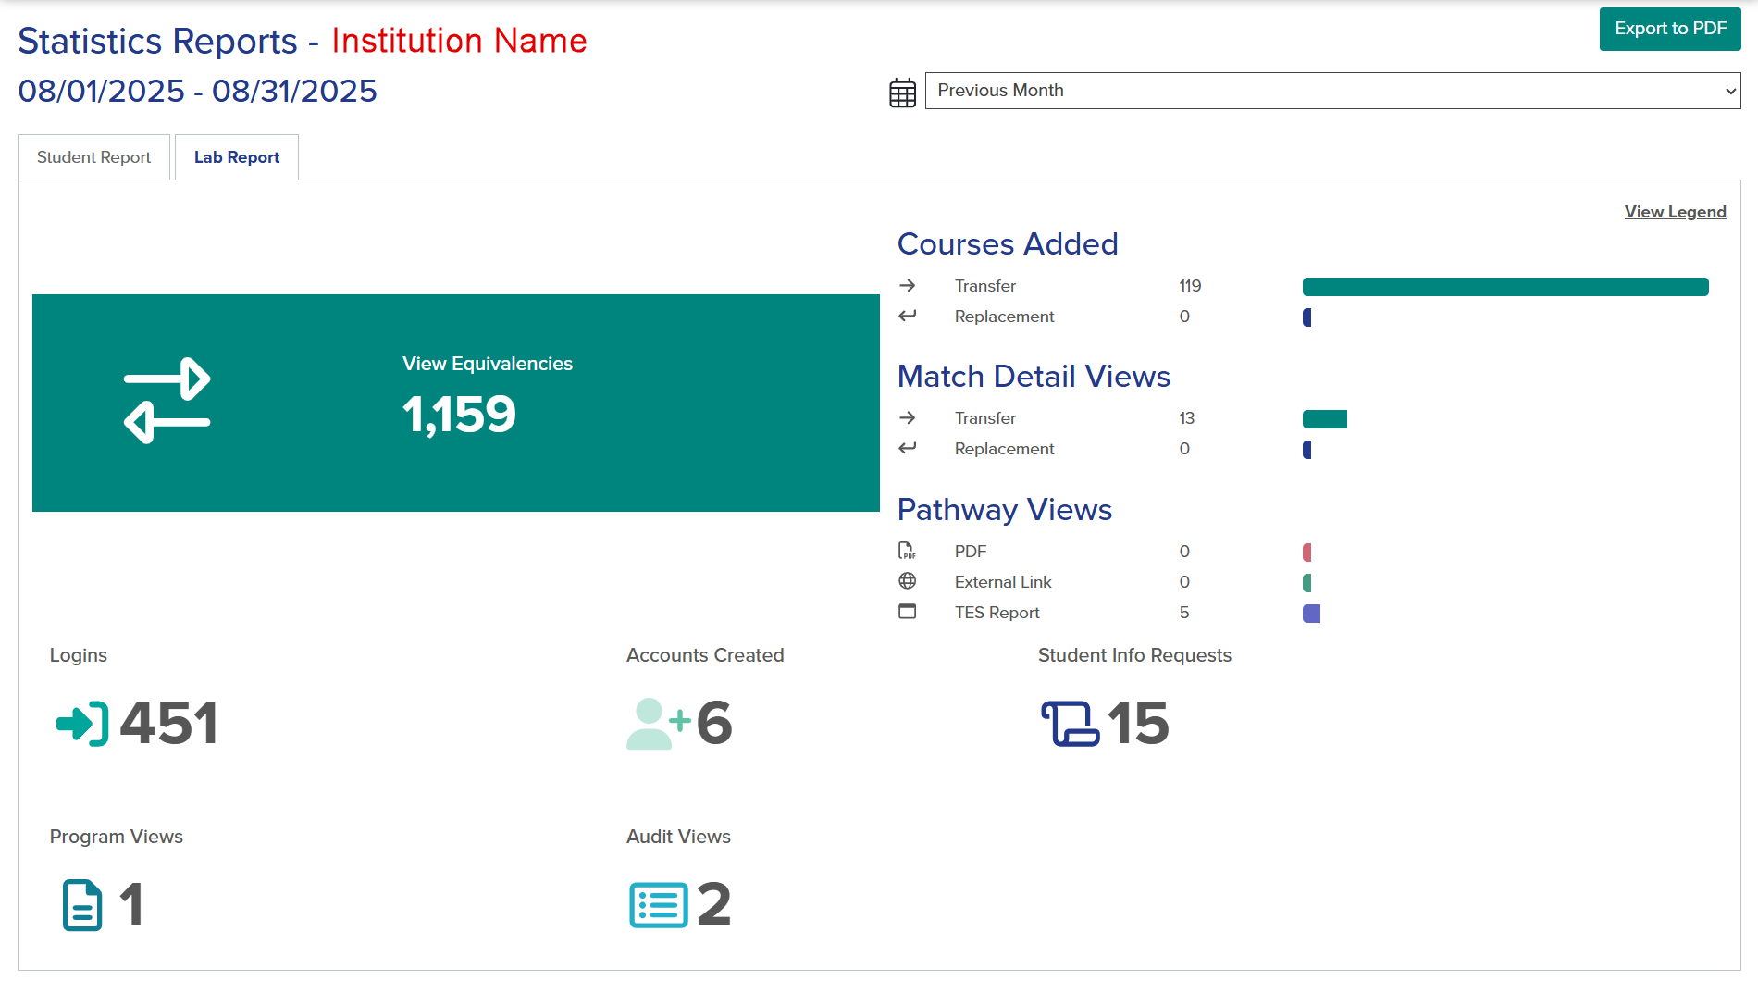Click the Program Views document icon
This screenshot has width=1758, height=981.
pyautogui.click(x=81, y=905)
